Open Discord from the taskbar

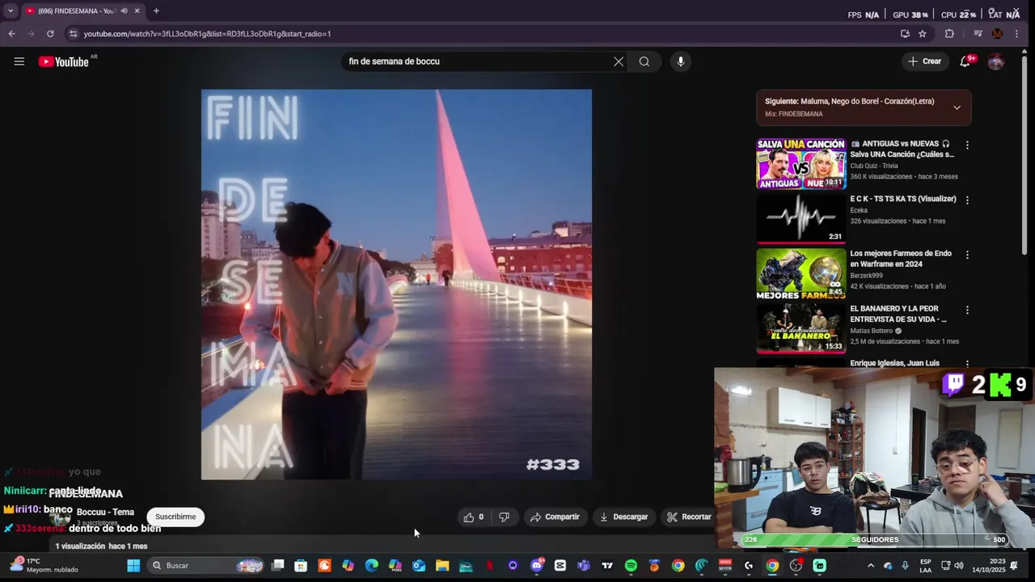point(537,566)
